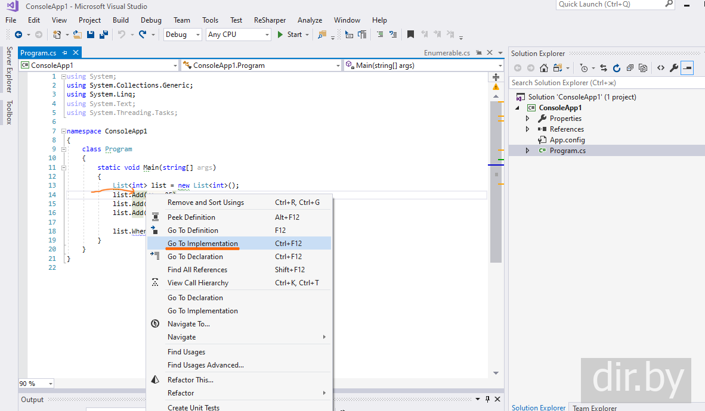Image resolution: width=705 pixels, height=411 pixels.
Task: Click the Start debugging button
Action: (289, 35)
